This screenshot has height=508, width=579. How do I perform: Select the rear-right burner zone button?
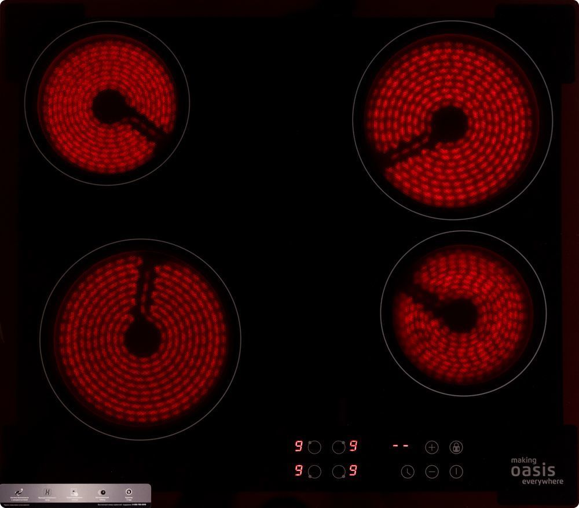[339, 447]
